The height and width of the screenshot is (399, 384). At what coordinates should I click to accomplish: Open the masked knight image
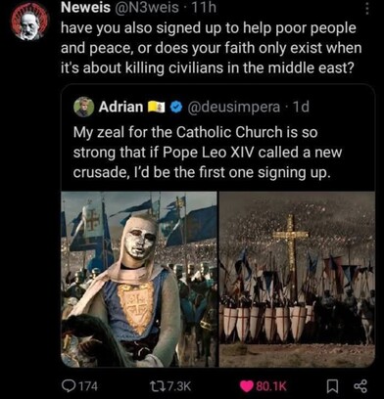click(139, 279)
